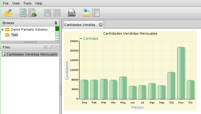
Task: Click the Files panel header label
Action: point(6,47)
